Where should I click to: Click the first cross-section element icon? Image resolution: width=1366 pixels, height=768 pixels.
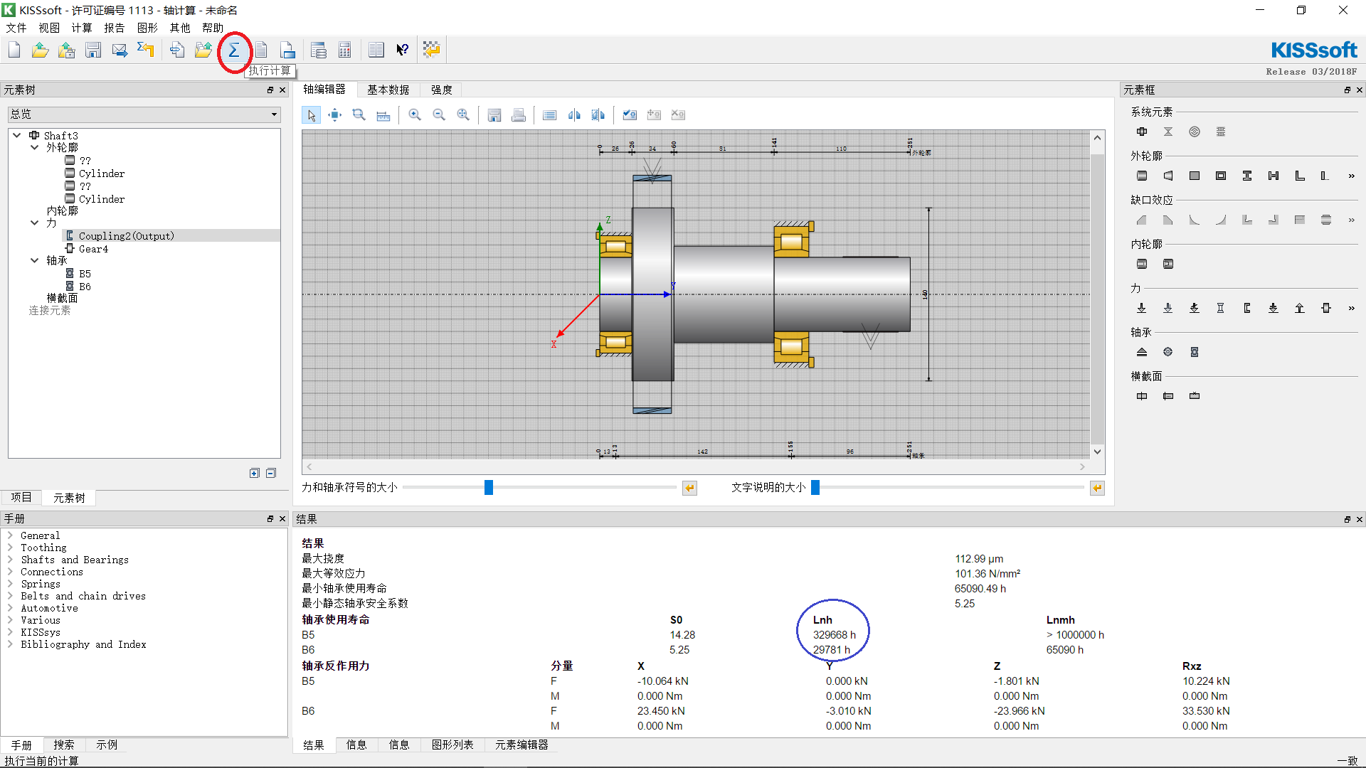click(1142, 396)
